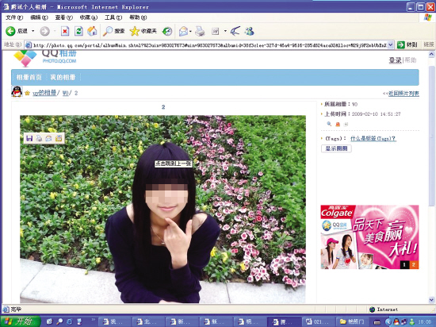Open the Back button history dropdown arrow

[33, 31]
